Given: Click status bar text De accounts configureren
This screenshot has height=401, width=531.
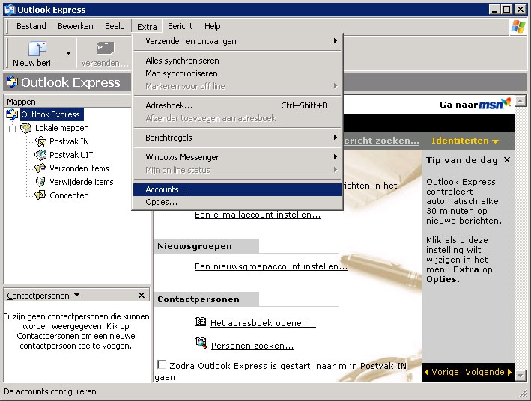Looking at the screenshot, I should tap(50, 391).
